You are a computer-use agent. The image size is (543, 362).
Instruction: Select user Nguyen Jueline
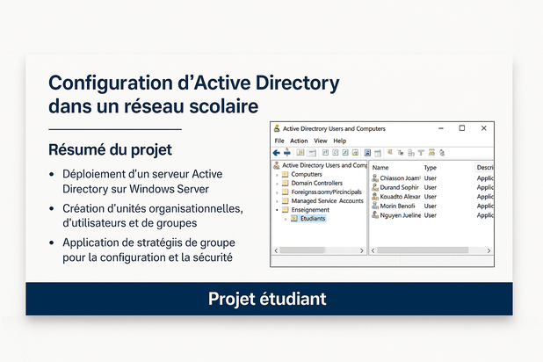point(401,215)
